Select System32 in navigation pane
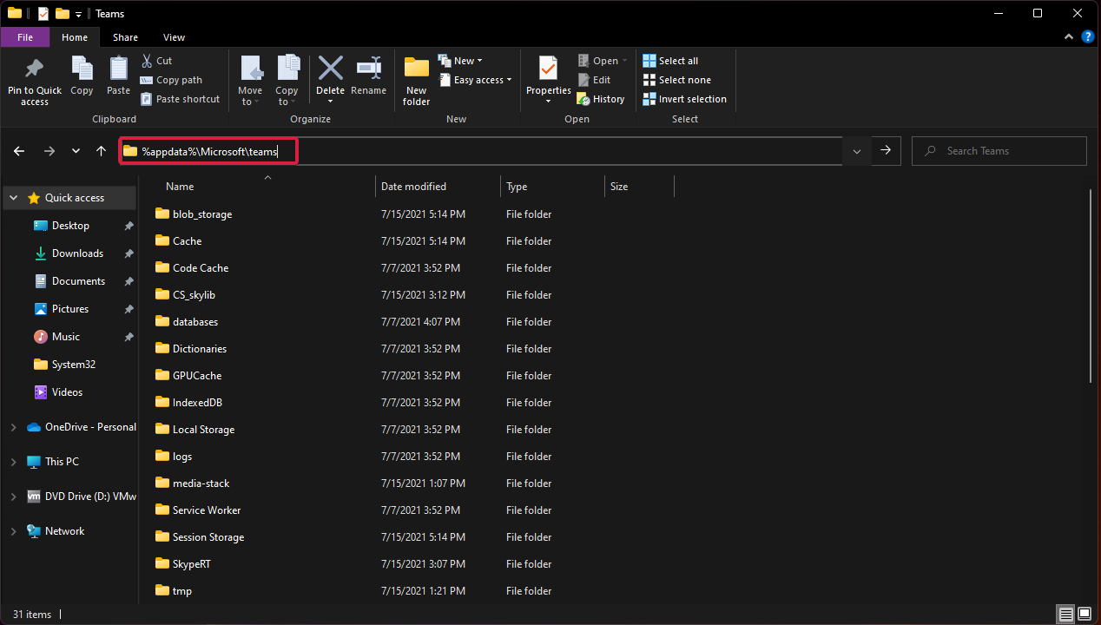Screen dimensions: 1101x625 tap(73, 365)
